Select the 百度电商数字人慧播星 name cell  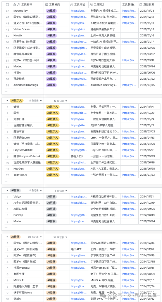pos(28,163)
